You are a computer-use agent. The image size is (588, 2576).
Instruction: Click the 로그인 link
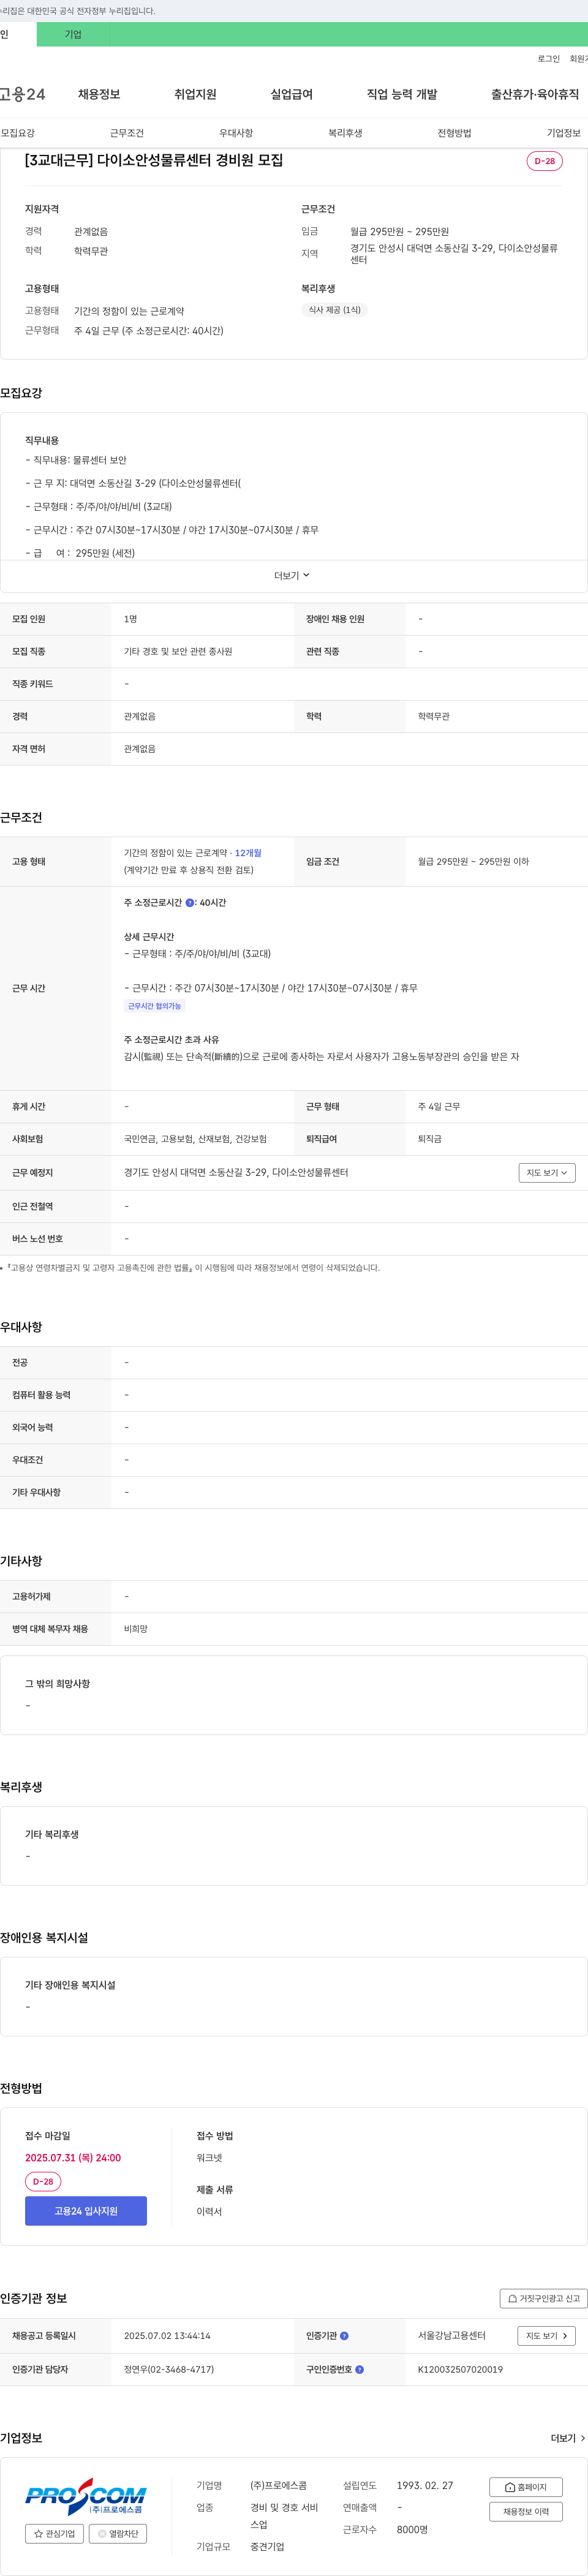[548, 59]
